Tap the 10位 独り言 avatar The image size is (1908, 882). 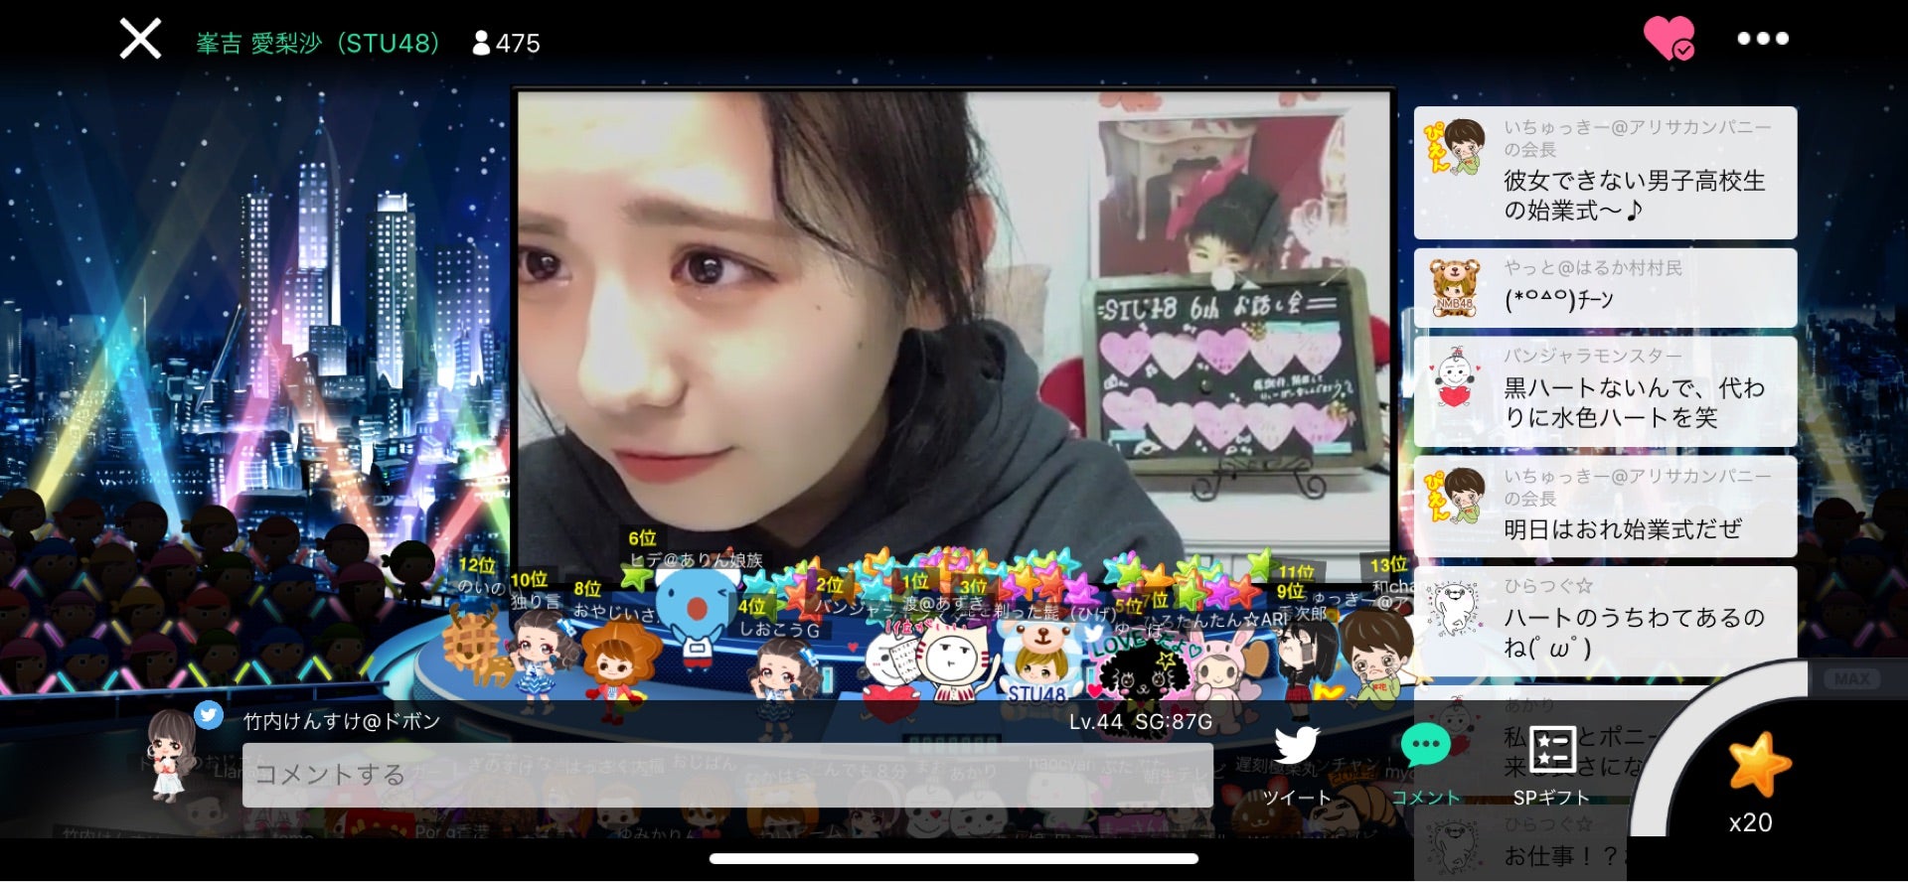point(542,654)
